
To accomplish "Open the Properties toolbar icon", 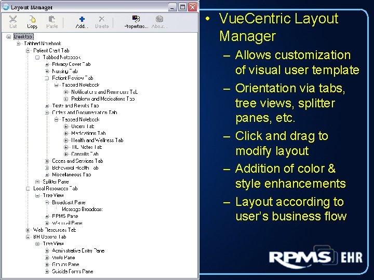I will pos(136,19).
